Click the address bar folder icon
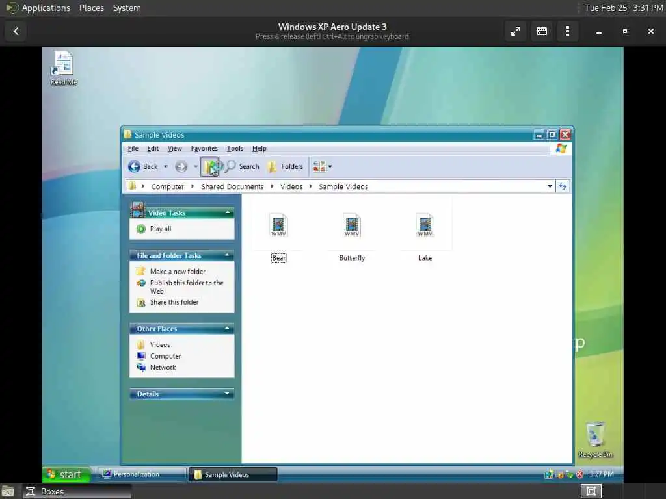The width and height of the screenshot is (666, 499). tap(132, 186)
